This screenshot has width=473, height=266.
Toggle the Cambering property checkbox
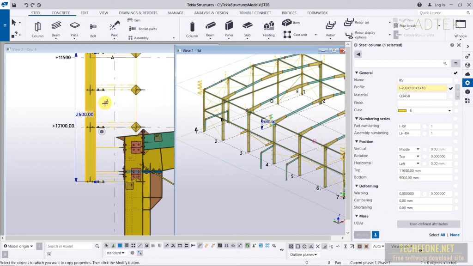[x=456, y=201]
